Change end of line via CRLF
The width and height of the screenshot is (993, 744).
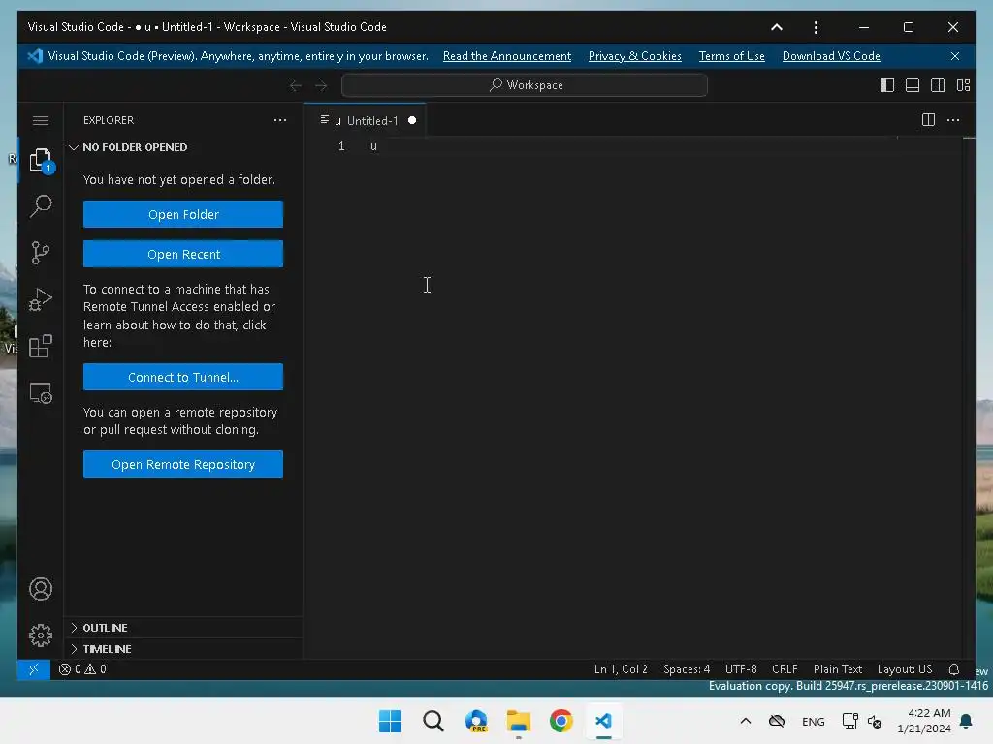(x=785, y=669)
